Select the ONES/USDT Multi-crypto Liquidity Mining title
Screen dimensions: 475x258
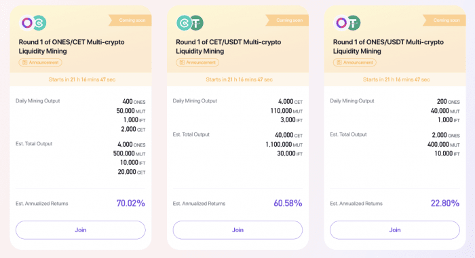click(x=388, y=46)
